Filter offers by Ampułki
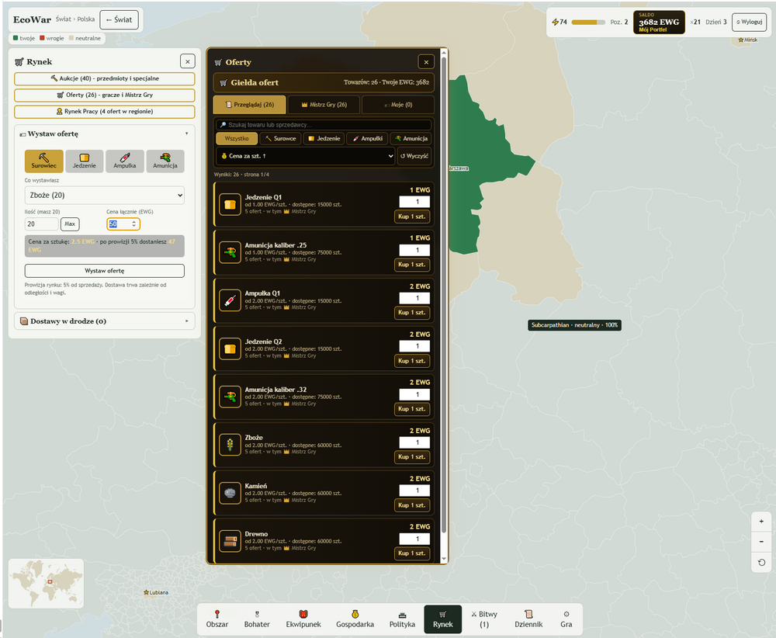Image resolution: width=776 pixels, height=638 pixels. point(367,139)
